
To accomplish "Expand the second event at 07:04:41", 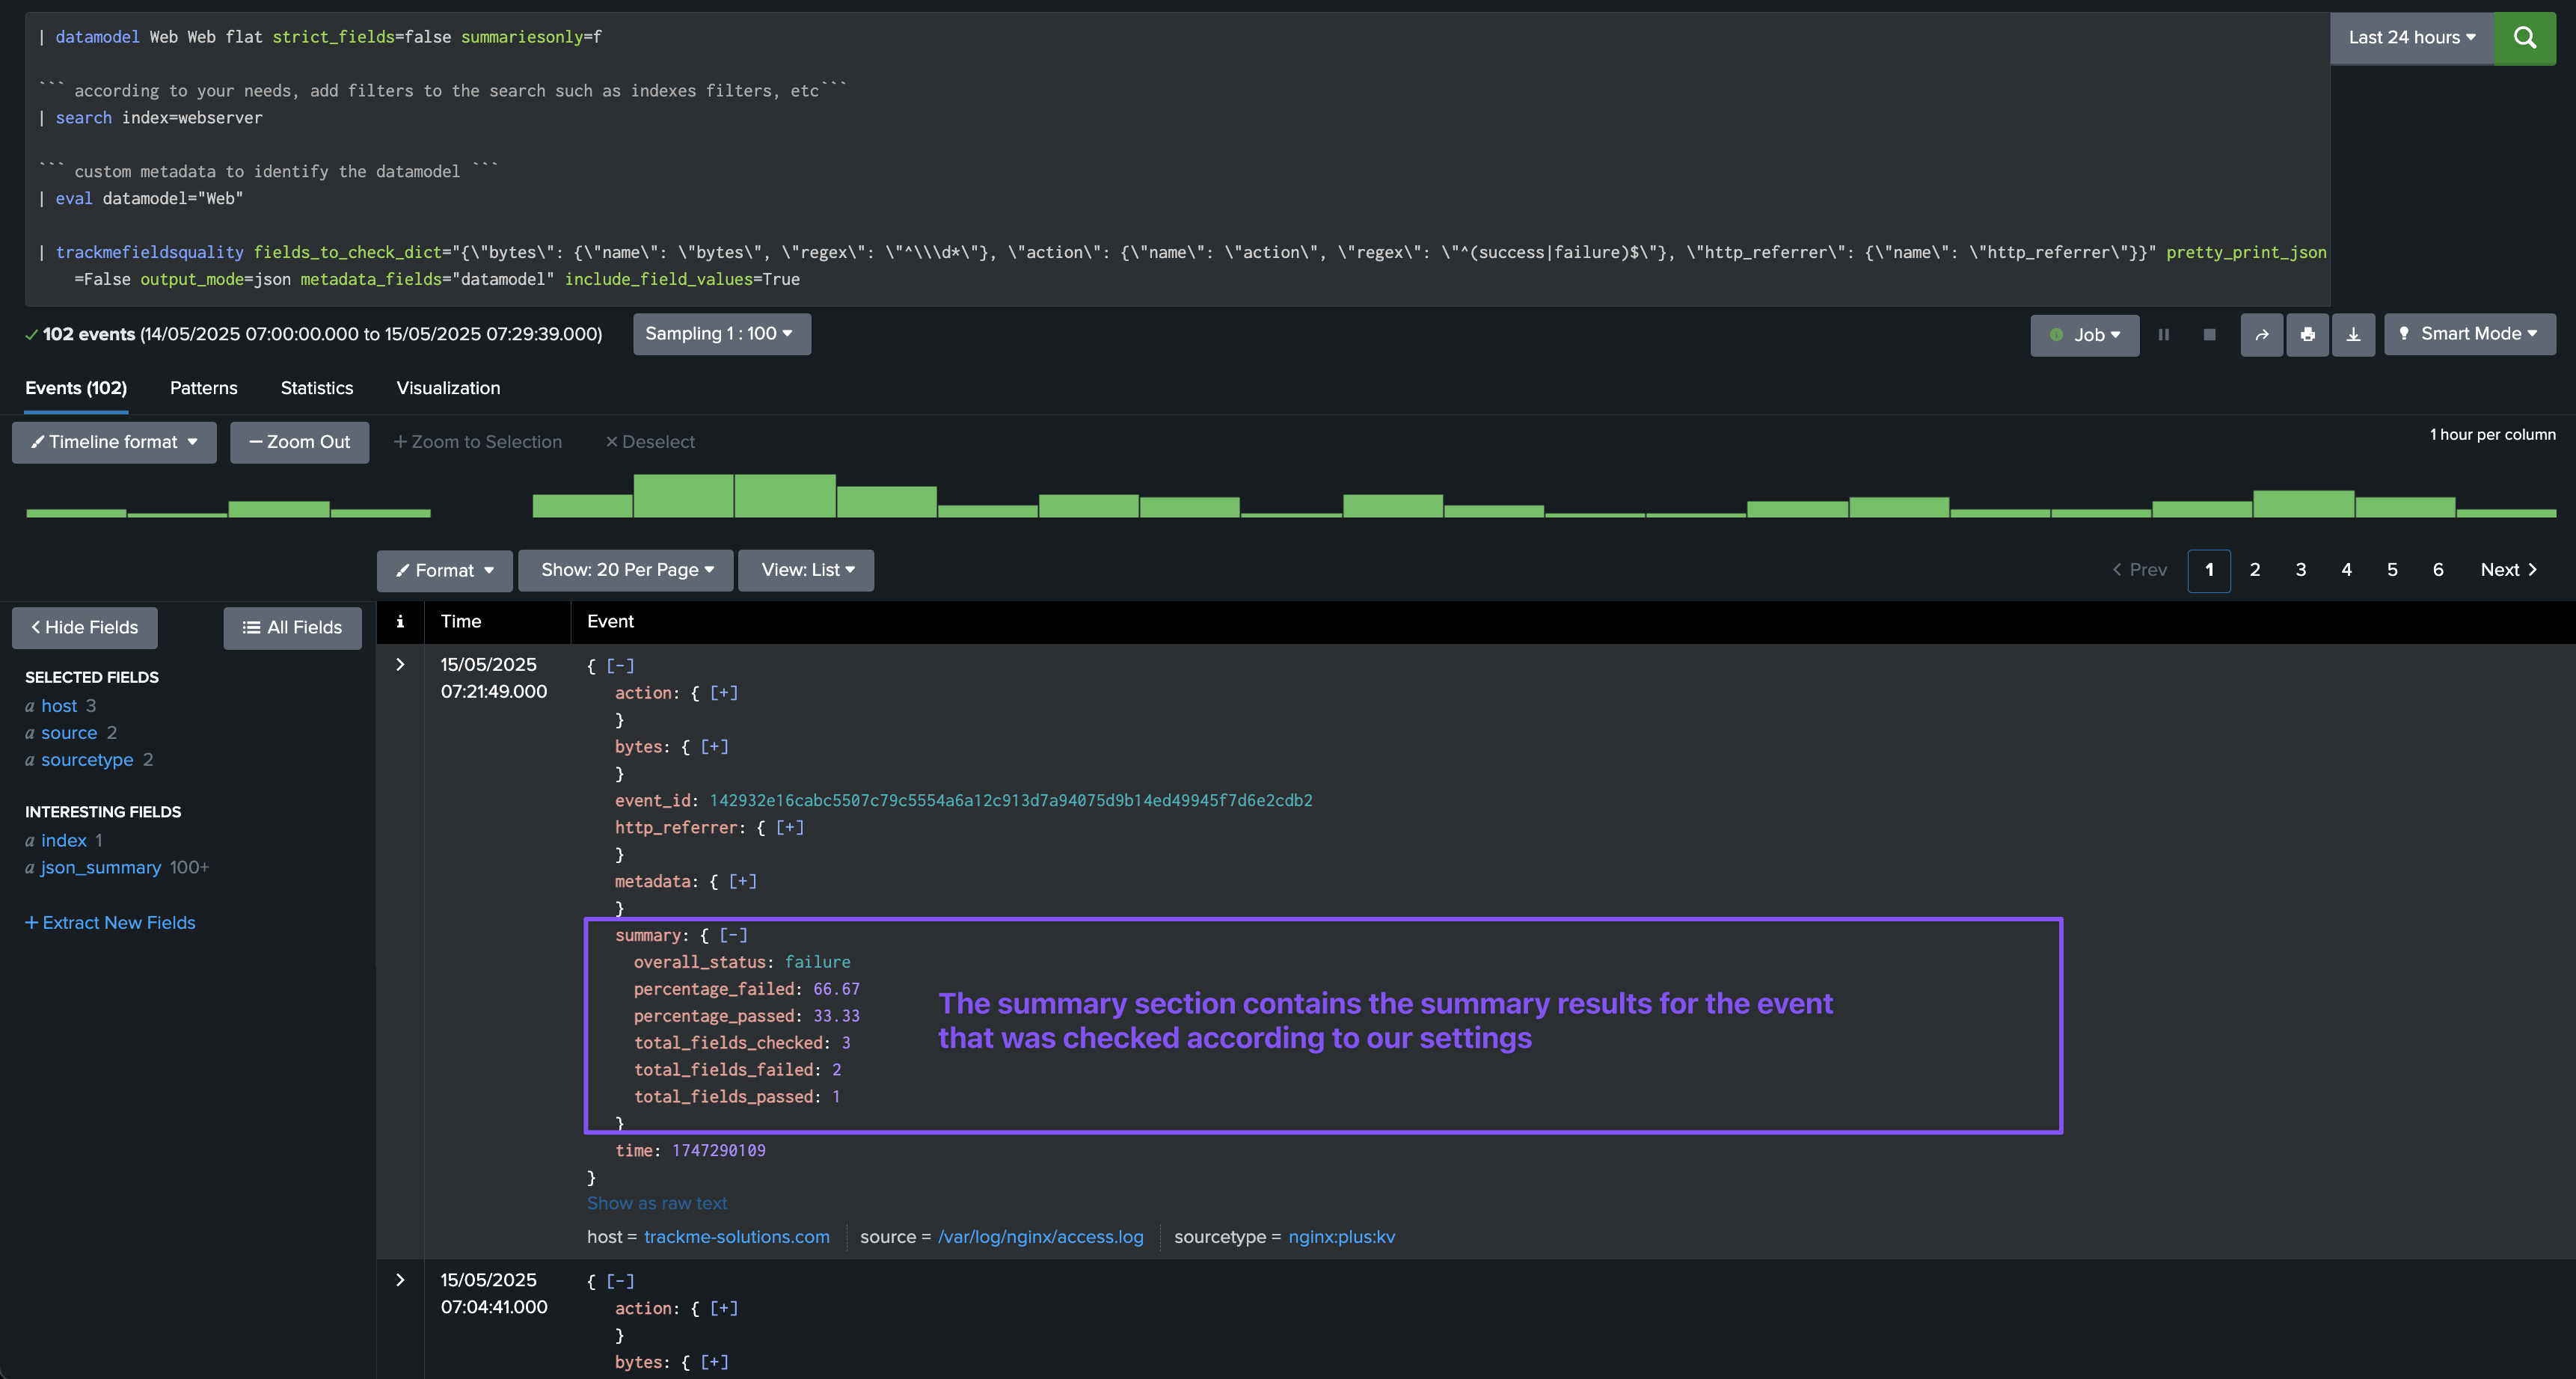I will (400, 1280).
